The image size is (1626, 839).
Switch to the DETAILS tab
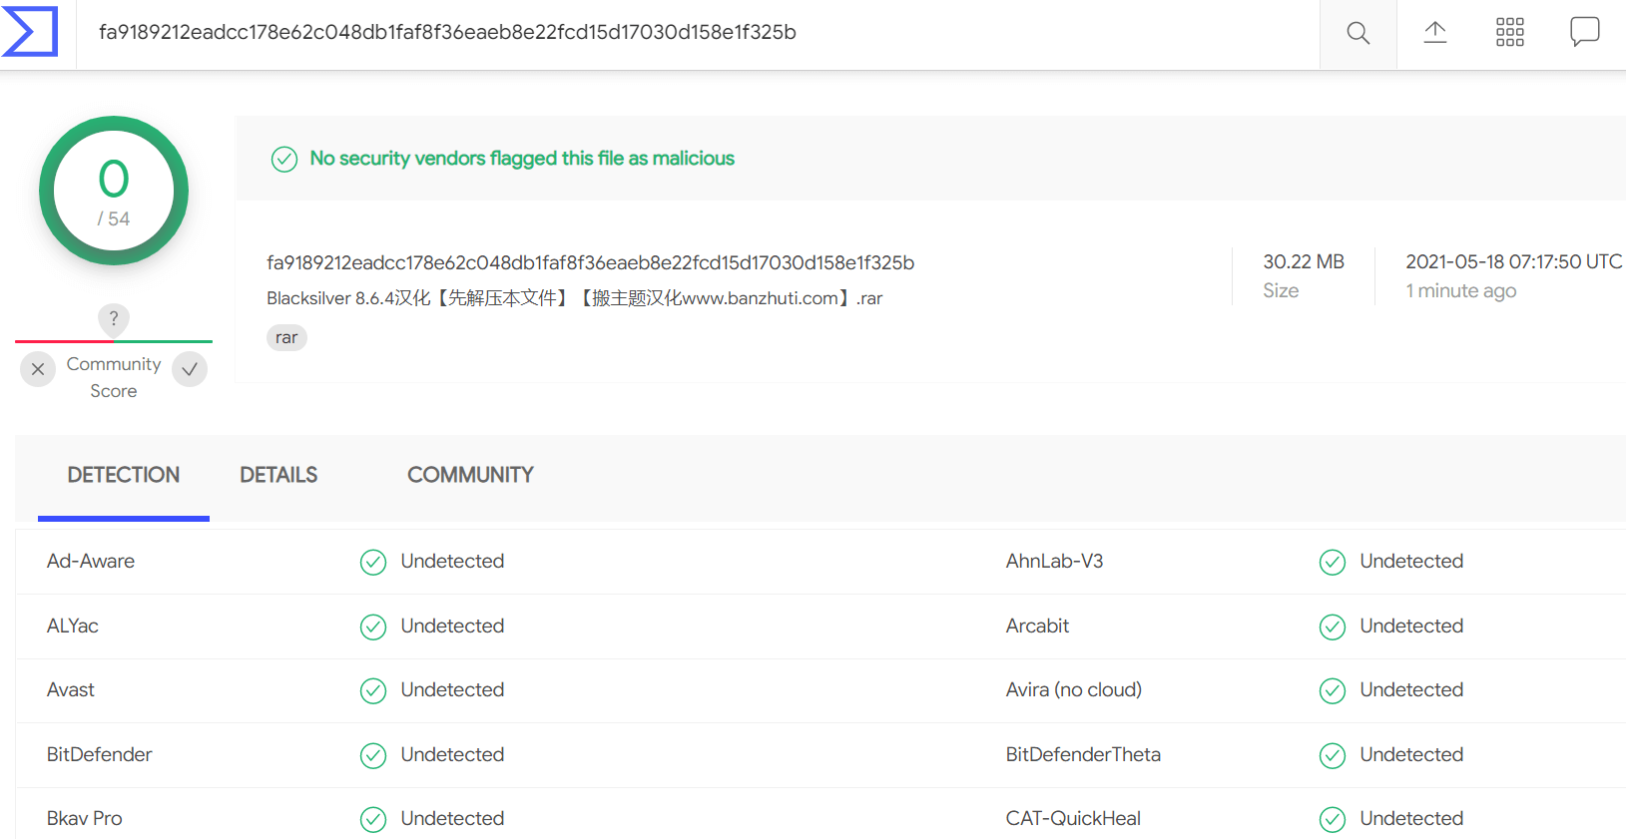(x=278, y=475)
